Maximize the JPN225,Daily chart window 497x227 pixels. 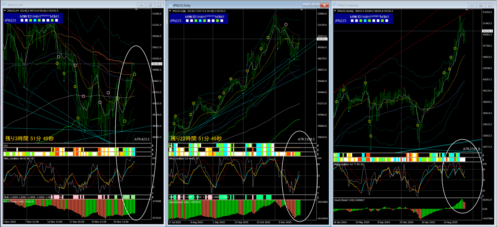tap(315, 5)
